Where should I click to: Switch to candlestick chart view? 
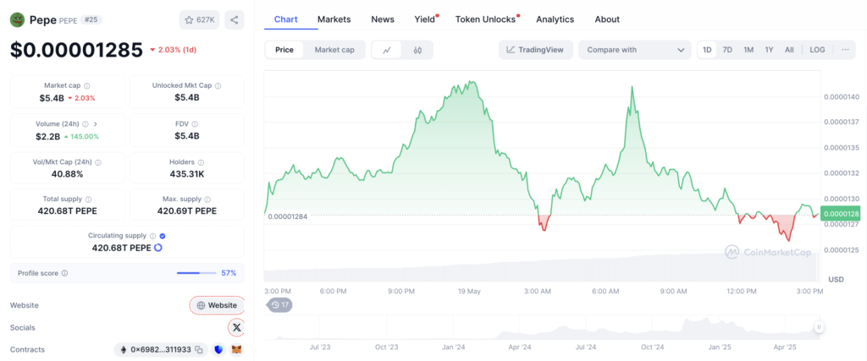tap(417, 50)
